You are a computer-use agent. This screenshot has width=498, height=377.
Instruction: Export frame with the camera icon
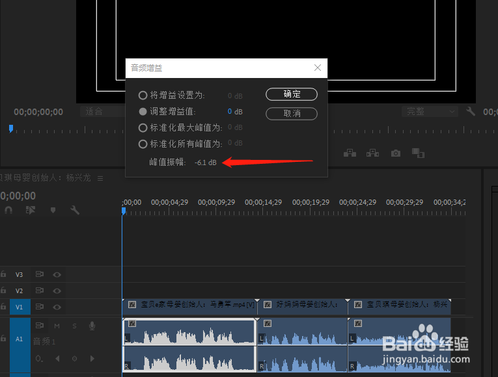click(x=395, y=153)
